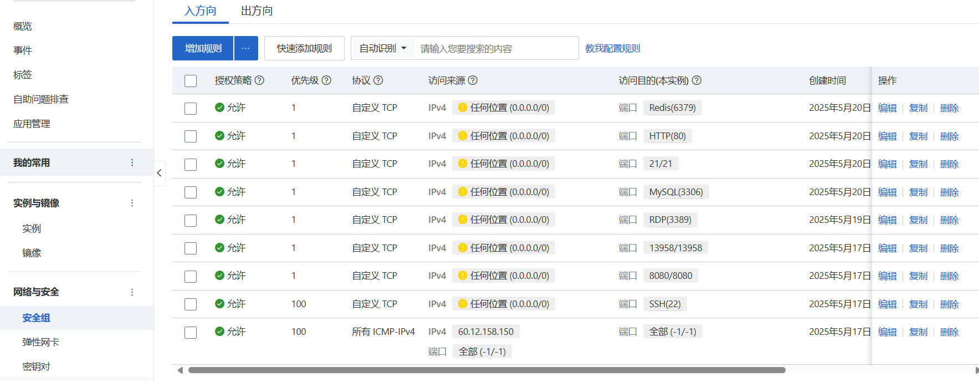Click 编辑 for the MySQL(3306) rule

[888, 192]
